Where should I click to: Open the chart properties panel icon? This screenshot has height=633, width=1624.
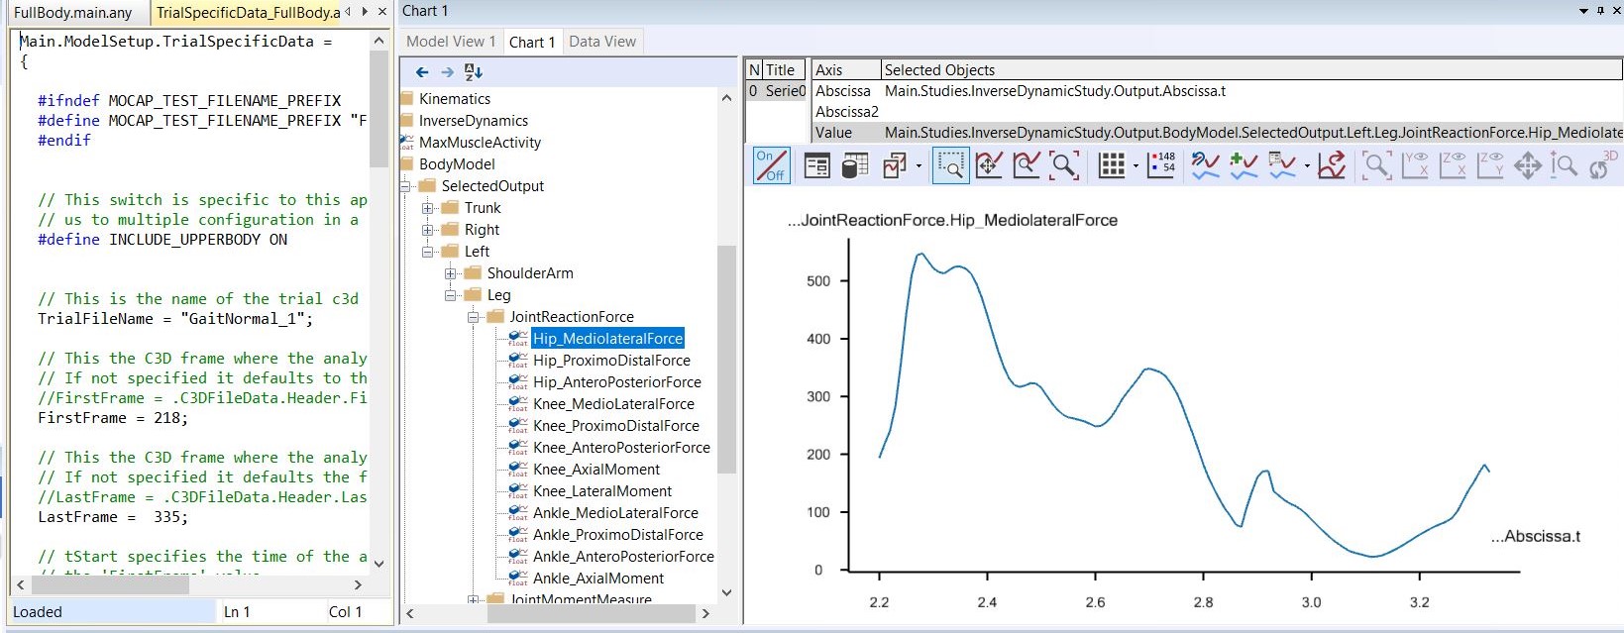817,165
